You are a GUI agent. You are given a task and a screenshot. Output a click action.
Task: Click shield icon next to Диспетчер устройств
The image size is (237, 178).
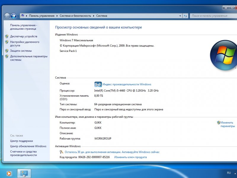click(7, 36)
